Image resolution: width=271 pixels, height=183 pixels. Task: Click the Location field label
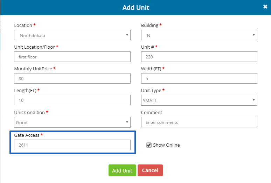(x=23, y=26)
